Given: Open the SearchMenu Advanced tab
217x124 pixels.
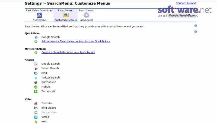Looking at the screenshot, I should point(87,15).
